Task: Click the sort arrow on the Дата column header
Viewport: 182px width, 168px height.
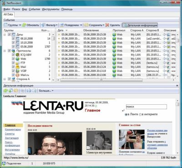Action: pos(66,31)
